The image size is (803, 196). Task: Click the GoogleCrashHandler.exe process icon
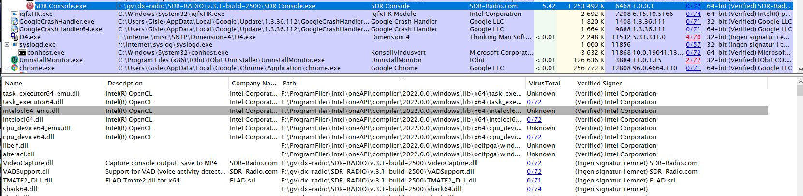(15, 22)
